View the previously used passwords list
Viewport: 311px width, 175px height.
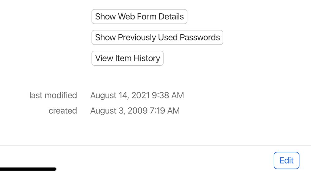[157, 37]
